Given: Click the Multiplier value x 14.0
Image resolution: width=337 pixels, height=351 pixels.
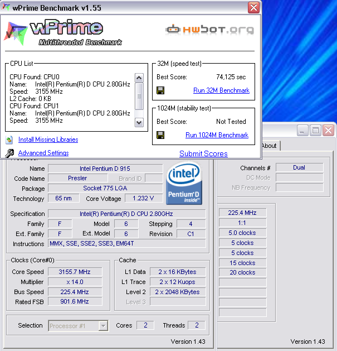Looking at the screenshot, I should point(75,282).
